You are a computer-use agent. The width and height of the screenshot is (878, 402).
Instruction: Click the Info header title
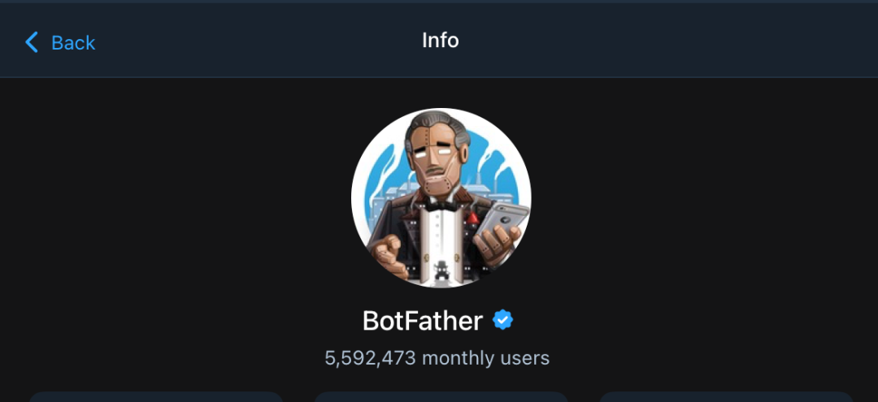click(440, 40)
